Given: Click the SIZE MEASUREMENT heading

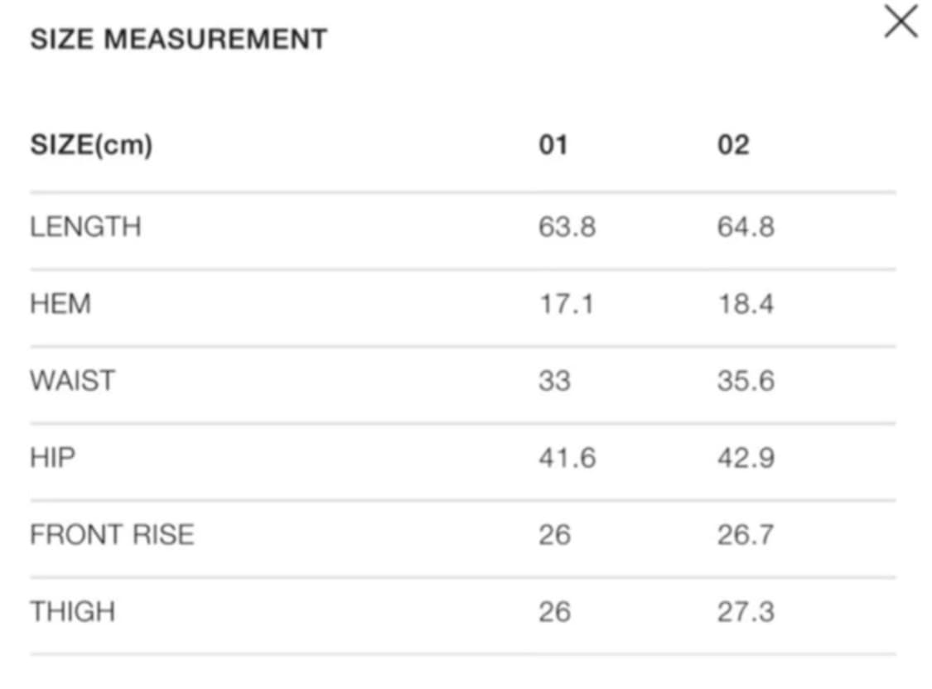Looking at the screenshot, I should (179, 39).
